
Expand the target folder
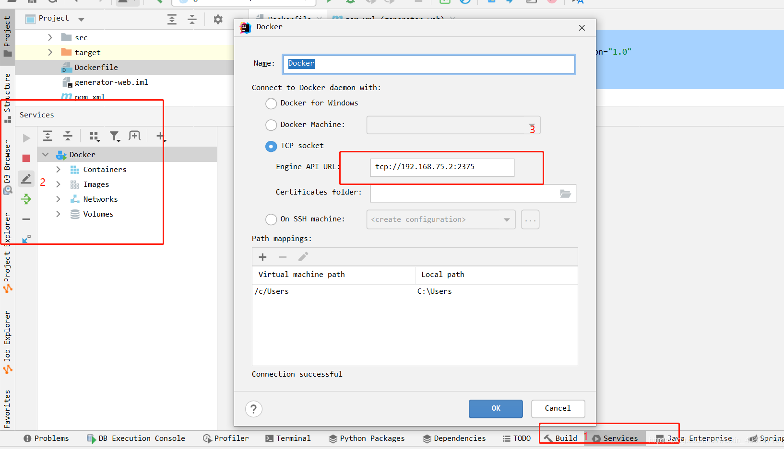pyautogui.click(x=50, y=52)
